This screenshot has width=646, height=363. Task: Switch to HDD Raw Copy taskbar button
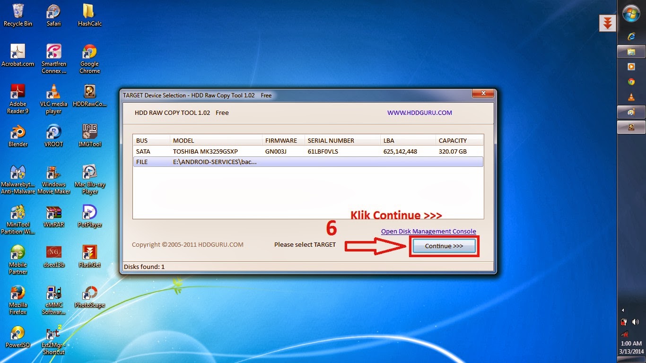coord(631,127)
